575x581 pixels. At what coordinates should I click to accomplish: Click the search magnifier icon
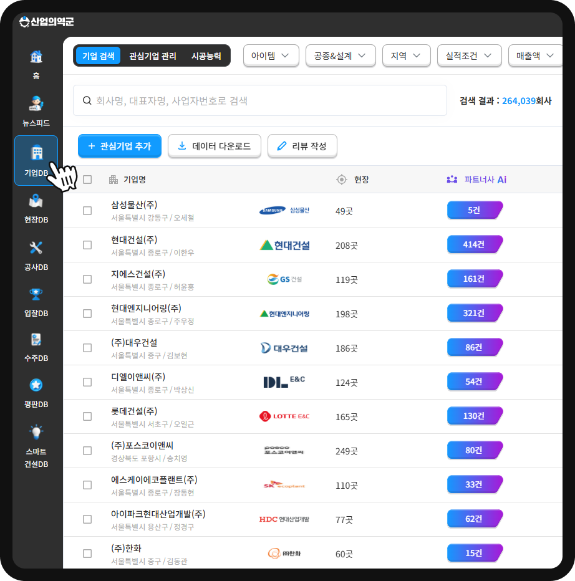pyautogui.click(x=87, y=100)
